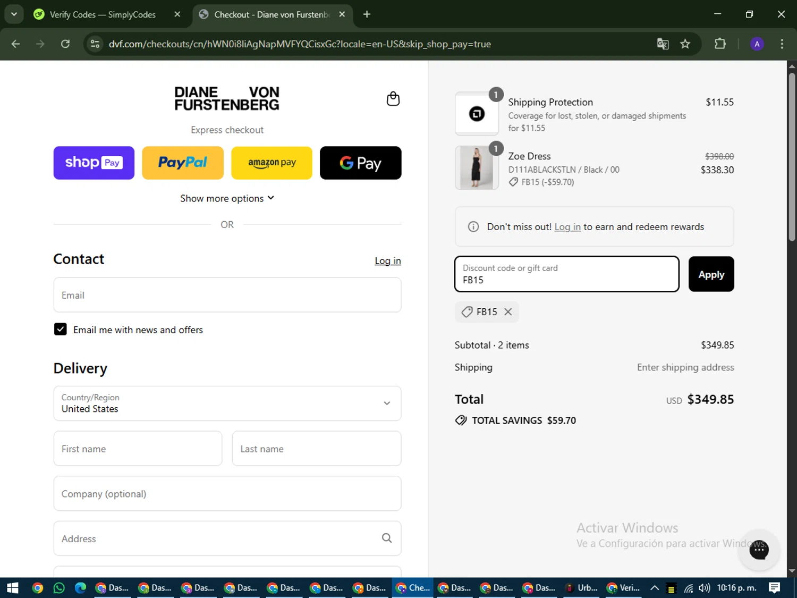797x598 pixels.
Task: Click the Company (optional) field
Action: click(227, 494)
